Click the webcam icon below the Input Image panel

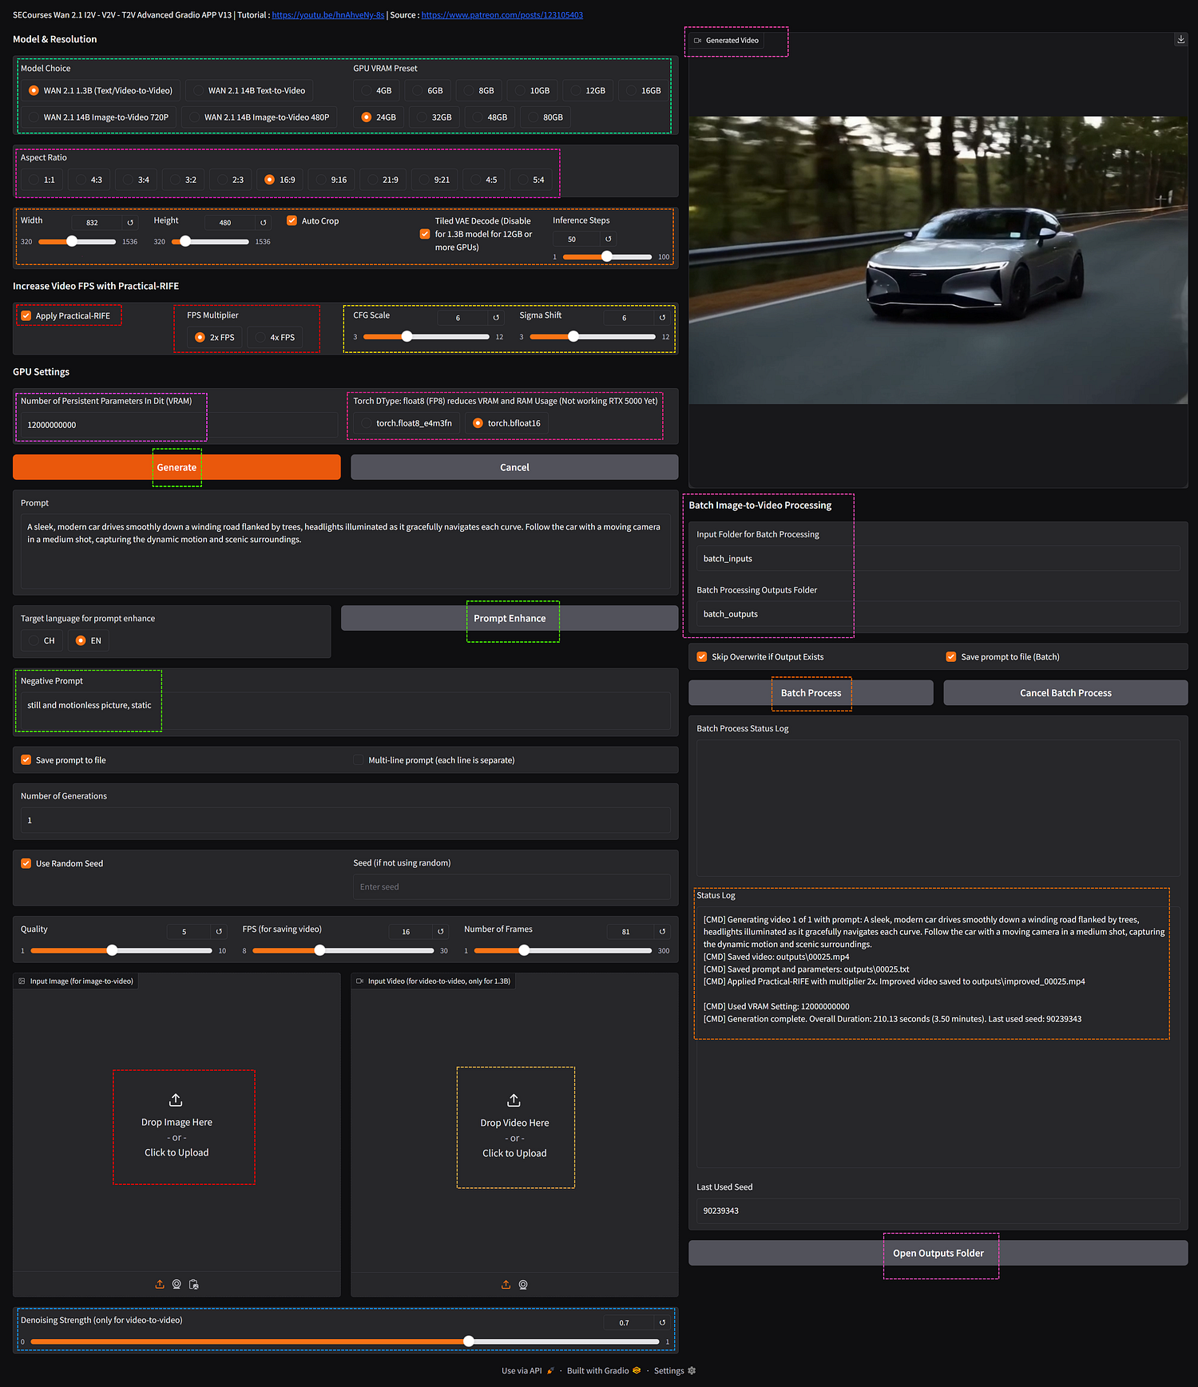tap(177, 1284)
